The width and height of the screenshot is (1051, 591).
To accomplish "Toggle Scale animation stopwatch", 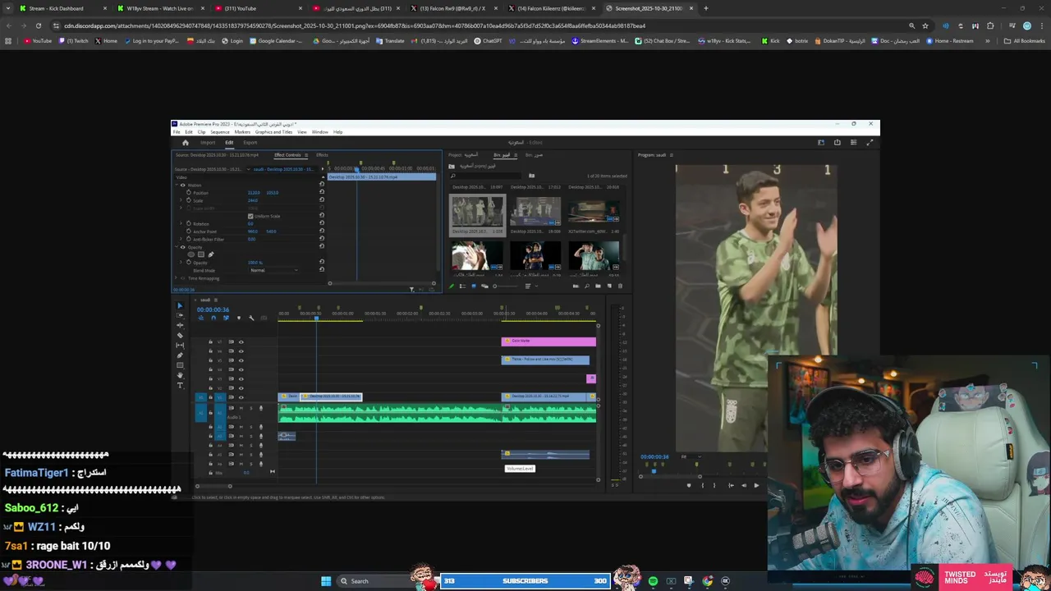I will (189, 200).
